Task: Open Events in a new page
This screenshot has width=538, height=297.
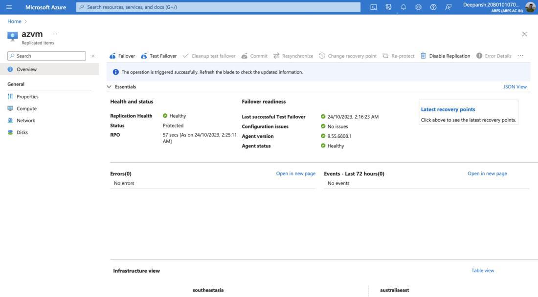Action: tap(487, 174)
